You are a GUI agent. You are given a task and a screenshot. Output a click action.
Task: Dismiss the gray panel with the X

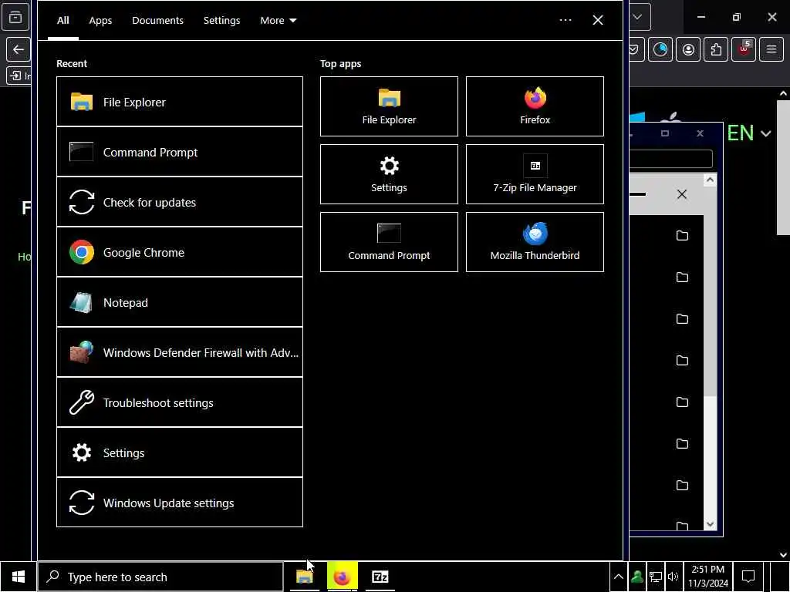click(682, 194)
